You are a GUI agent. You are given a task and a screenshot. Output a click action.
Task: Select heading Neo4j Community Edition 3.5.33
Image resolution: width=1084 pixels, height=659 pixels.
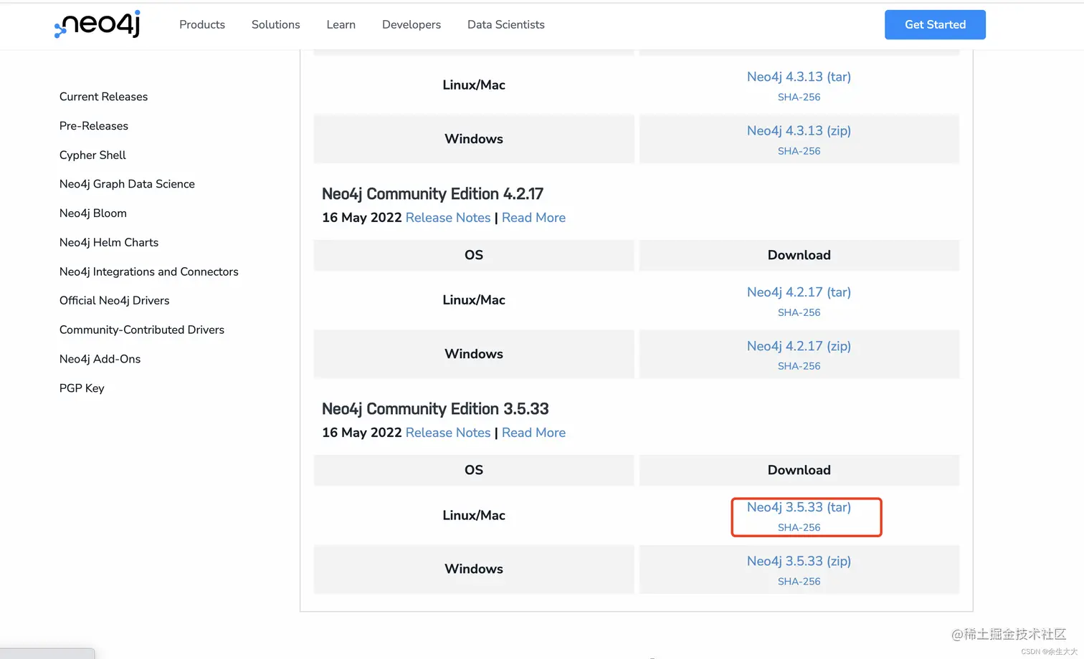tap(435, 409)
